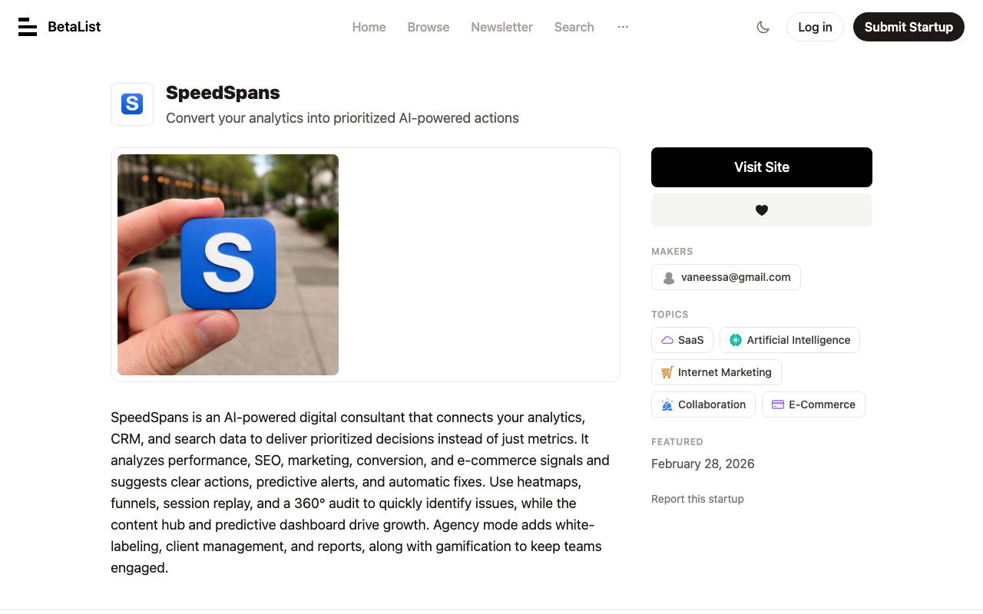The height and width of the screenshot is (614, 983).
Task: Open the E-Commerce card topic tag
Action: point(813,404)
